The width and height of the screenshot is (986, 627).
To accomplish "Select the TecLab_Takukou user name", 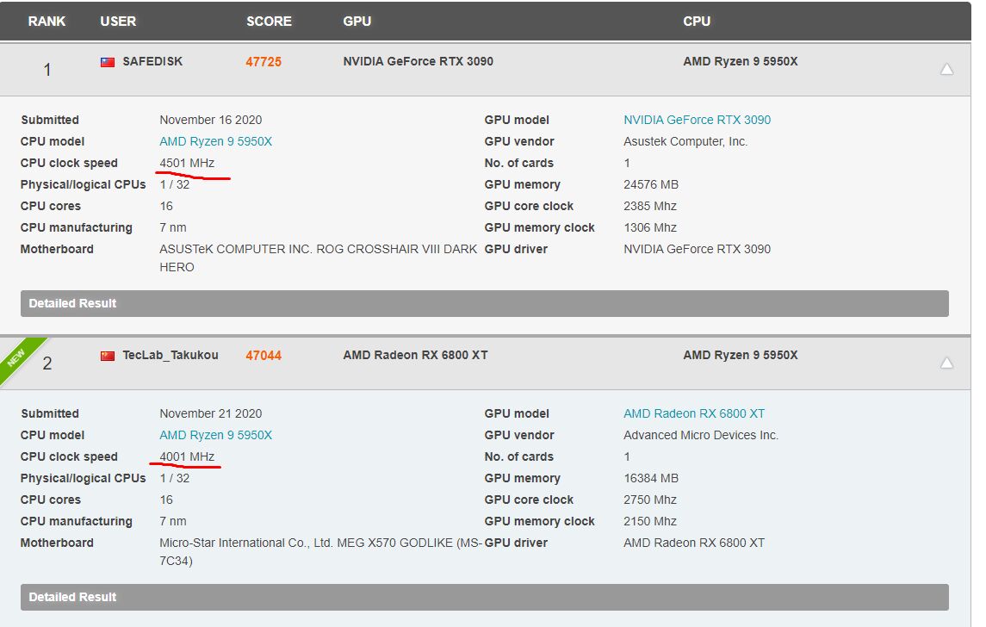I will (171, 355).
